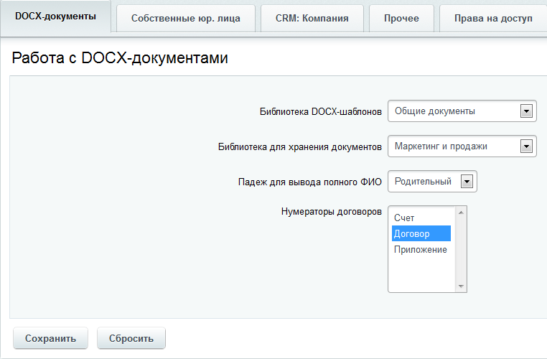
Task: Expand the Родительный case dropdown
Action: (431, 182)
